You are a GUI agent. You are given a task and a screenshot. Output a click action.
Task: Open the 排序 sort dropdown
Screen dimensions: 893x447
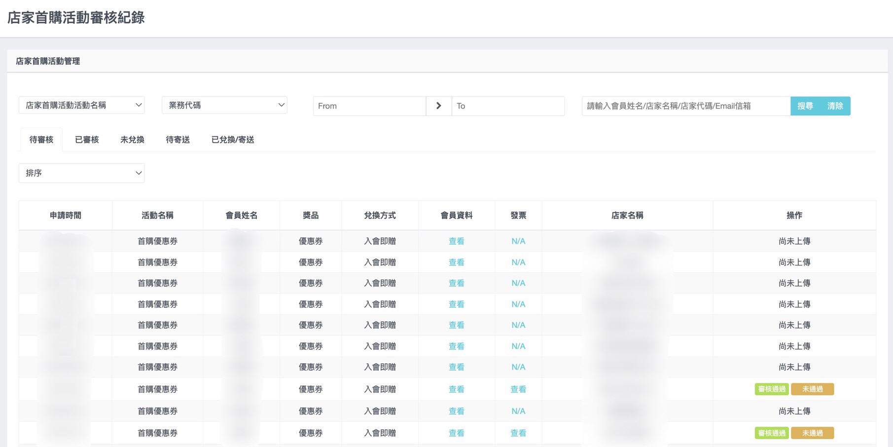81,173
